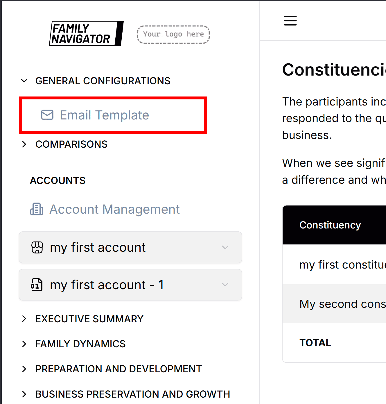
Task: Click the Constituency table header
Action: pyautogui.click(x=330, y=225)
